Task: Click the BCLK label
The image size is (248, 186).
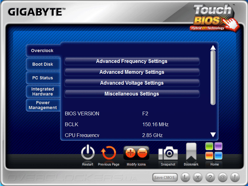Action: pos(72,125)
